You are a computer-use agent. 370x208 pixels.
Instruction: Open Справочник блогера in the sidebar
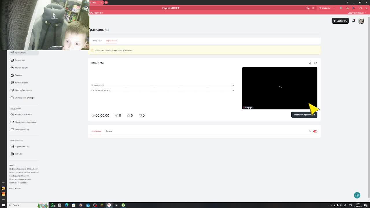23,98
